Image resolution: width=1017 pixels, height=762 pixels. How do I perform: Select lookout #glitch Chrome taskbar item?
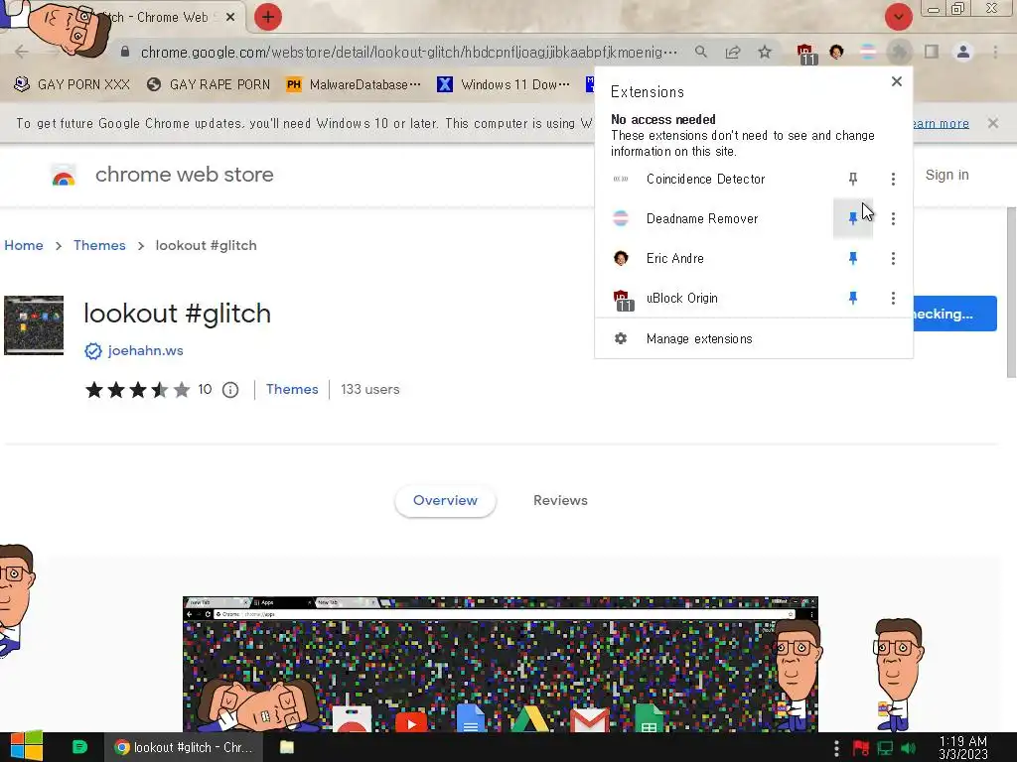tap(184, 747)
